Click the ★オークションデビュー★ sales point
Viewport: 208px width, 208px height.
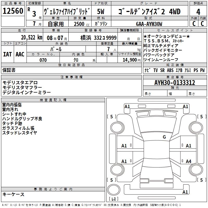point(167,36)
